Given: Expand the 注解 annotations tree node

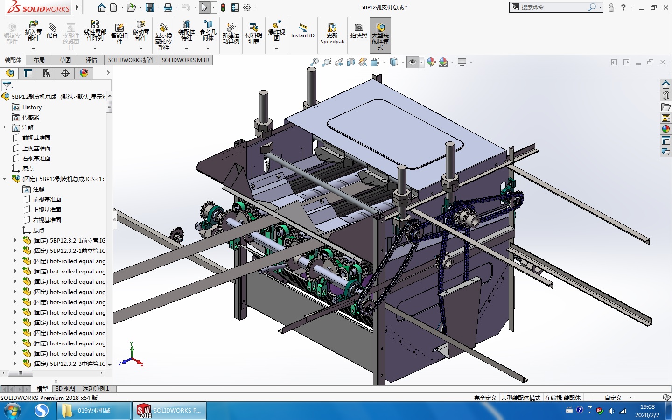Looking at the screenshot, I should [5, 127].
